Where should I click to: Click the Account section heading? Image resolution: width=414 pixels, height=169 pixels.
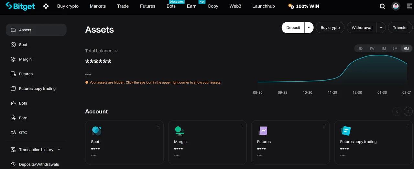coord(96,111)
